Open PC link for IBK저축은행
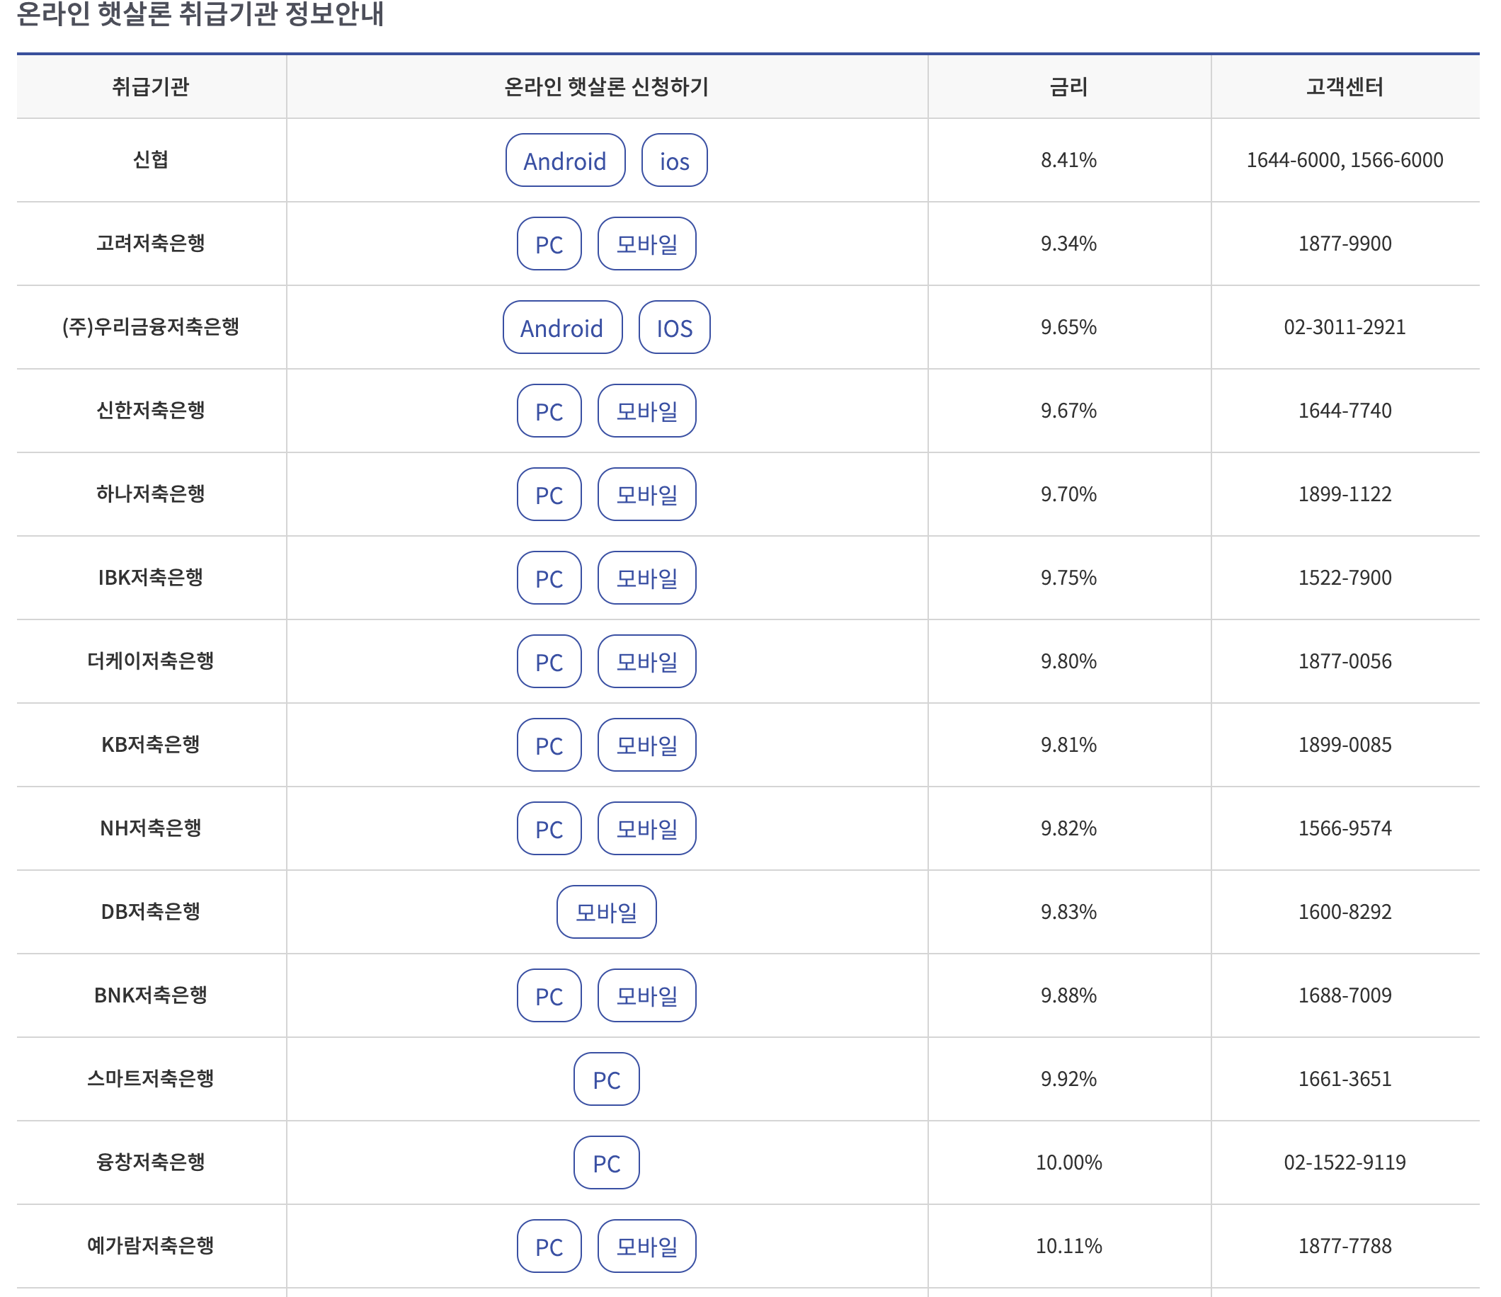Screen dimensions: 1501x1297 549,578
